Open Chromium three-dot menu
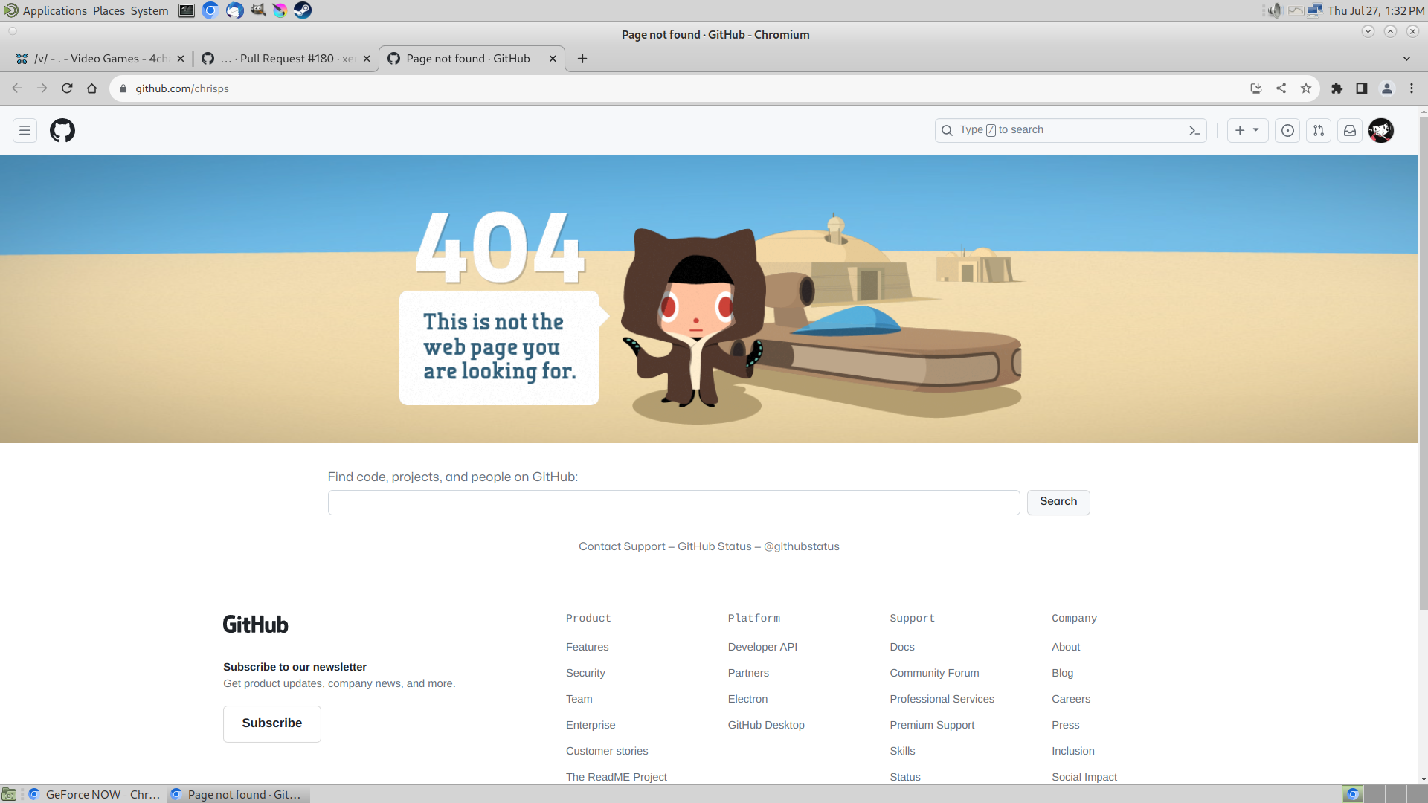The image size is (1428, 803). [1412, 88]
